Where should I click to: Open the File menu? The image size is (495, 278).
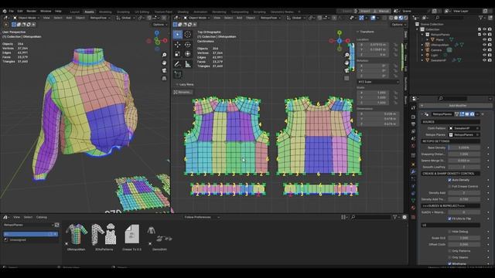12,11
